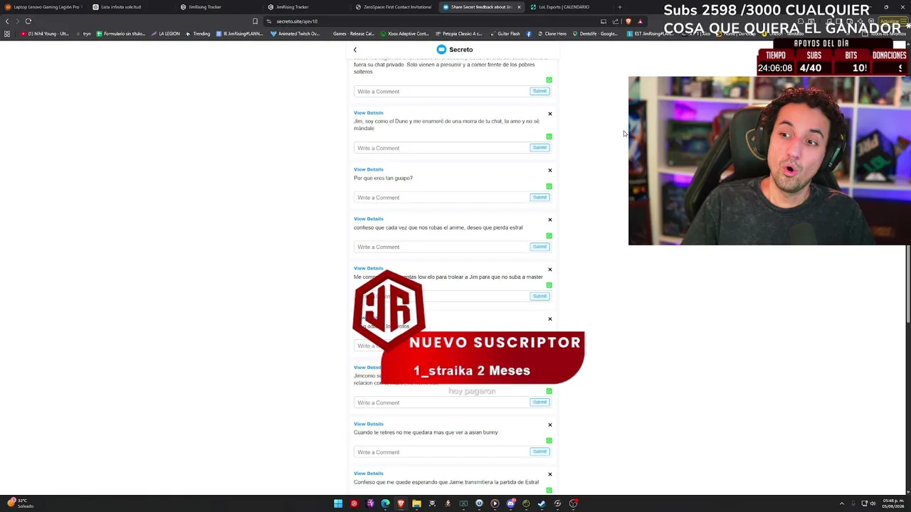911x512 pixels.
Task: Delete the 'Por que eres tan guapo?' message
Action: coord(549,170)
